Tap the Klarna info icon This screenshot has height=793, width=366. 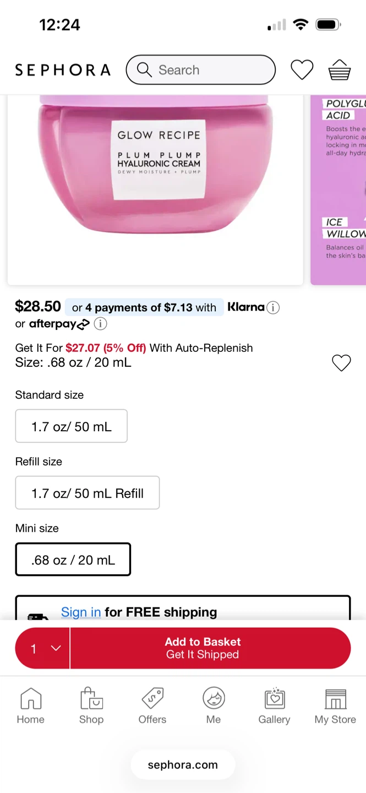coord(273,308)
